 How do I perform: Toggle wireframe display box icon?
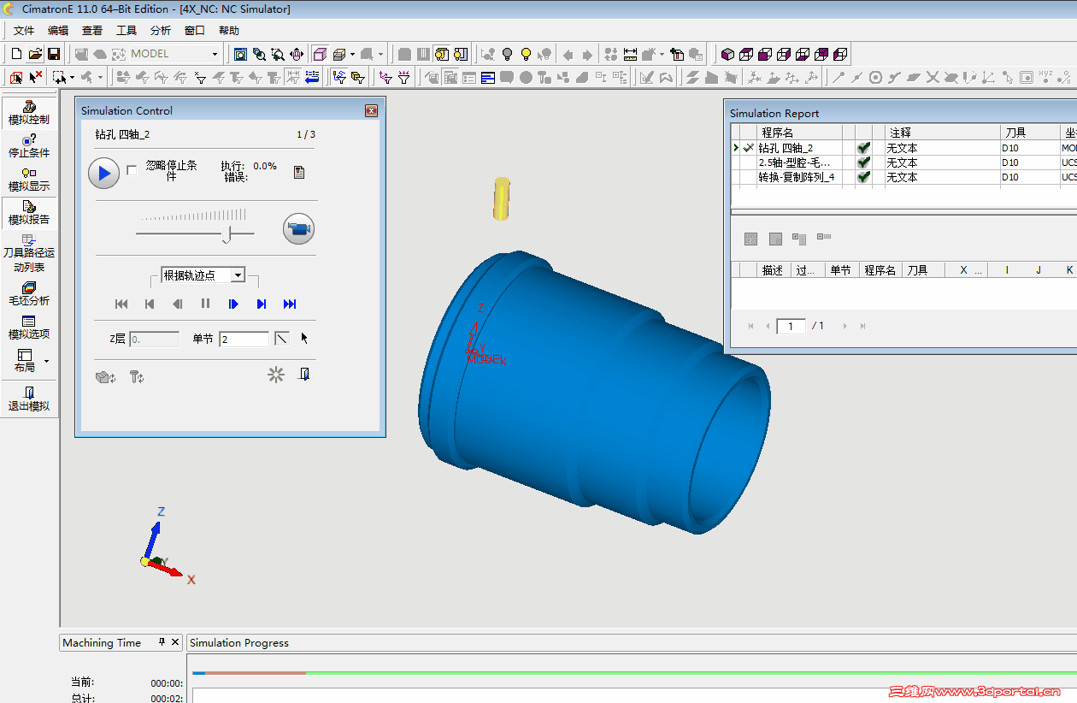[320, 54]
